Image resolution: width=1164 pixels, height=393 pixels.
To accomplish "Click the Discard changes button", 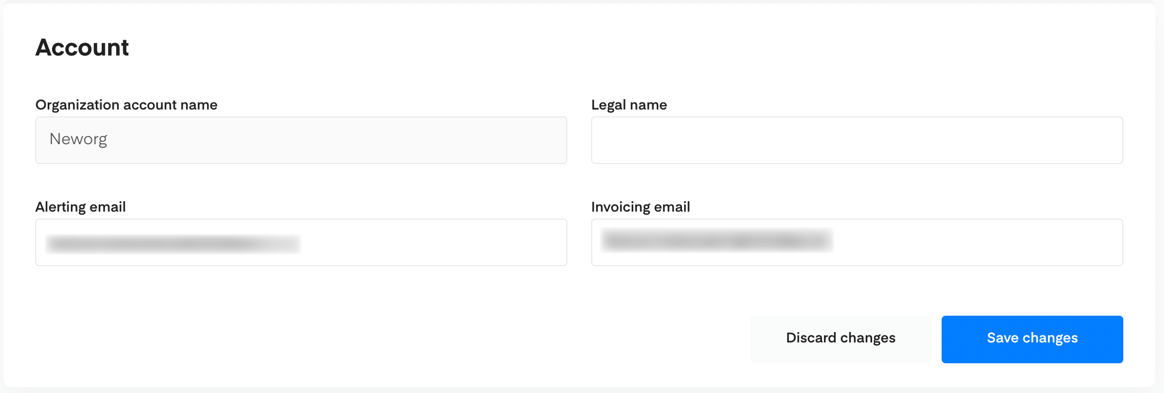I will click(840, 339).
